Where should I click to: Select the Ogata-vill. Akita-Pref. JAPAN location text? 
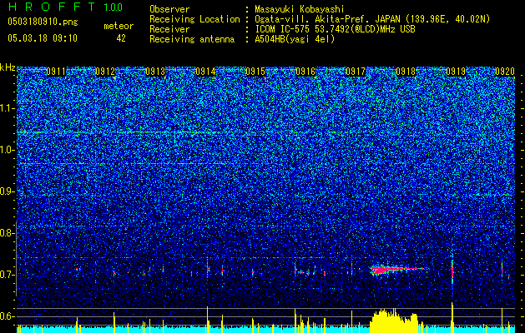pos(372,19)
